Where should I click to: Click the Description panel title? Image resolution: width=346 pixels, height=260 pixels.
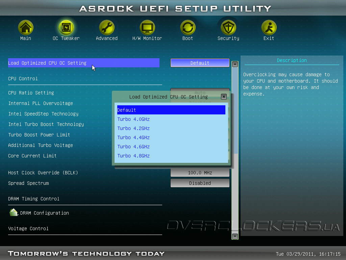pos(292,60)
